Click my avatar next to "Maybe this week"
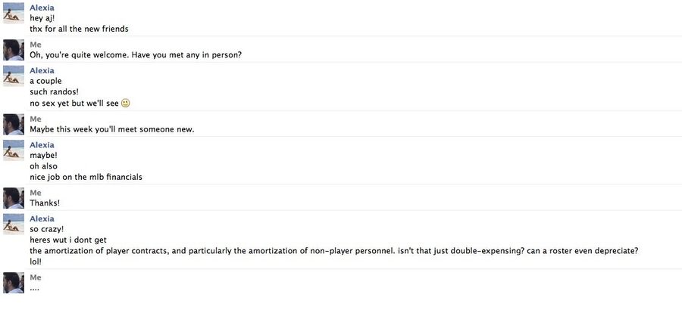The height and width of the screenshot is (325, 682). pos(14,124)
